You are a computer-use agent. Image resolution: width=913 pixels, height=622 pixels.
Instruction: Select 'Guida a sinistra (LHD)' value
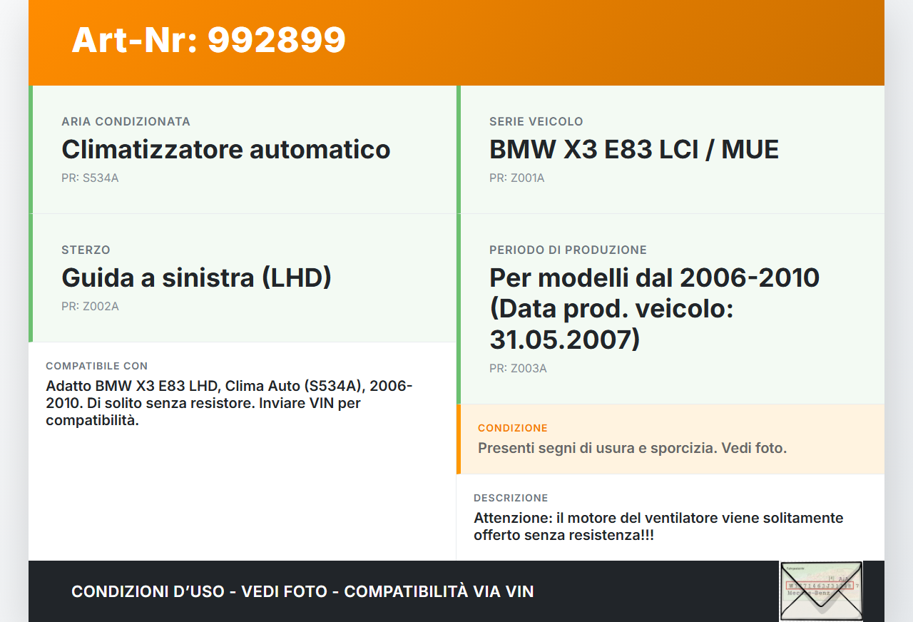click(196, 278)
